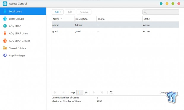Viewport: 184px width, 110px height.
Task: Open AD / LDAP Groups section
Action: [x=23, y=41]
